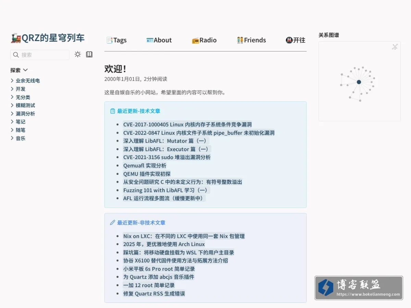Toggle dark mode with the sun icon
411x308 pixels.
[x=78, y=54]
